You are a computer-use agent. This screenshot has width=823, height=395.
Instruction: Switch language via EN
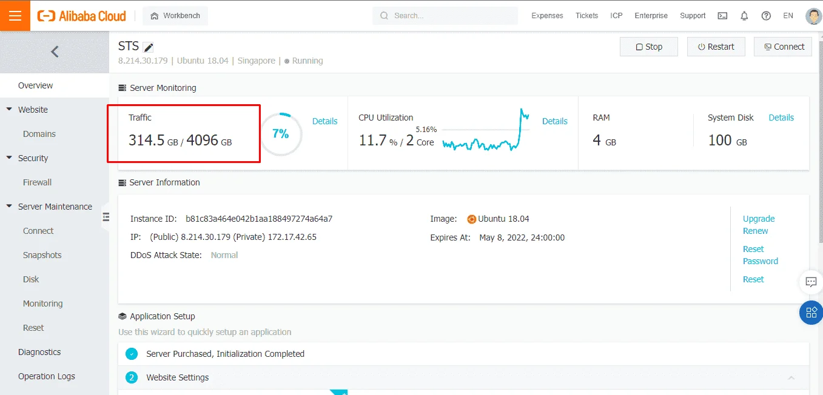[788, 16]
